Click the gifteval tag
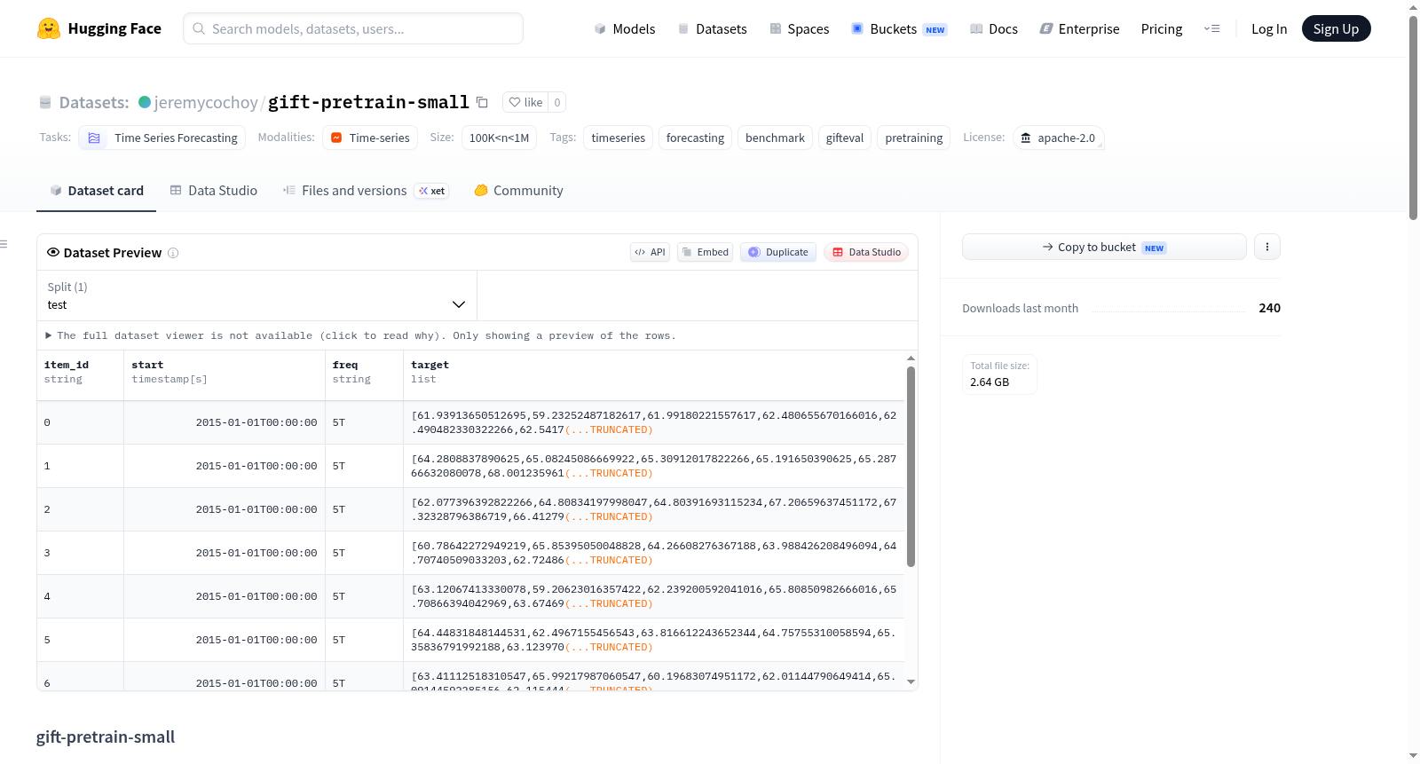 [844, 138]
